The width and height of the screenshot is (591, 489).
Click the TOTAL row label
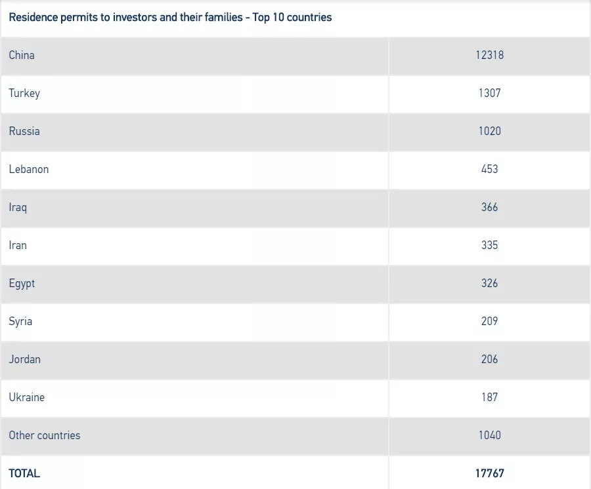[24, 473]
